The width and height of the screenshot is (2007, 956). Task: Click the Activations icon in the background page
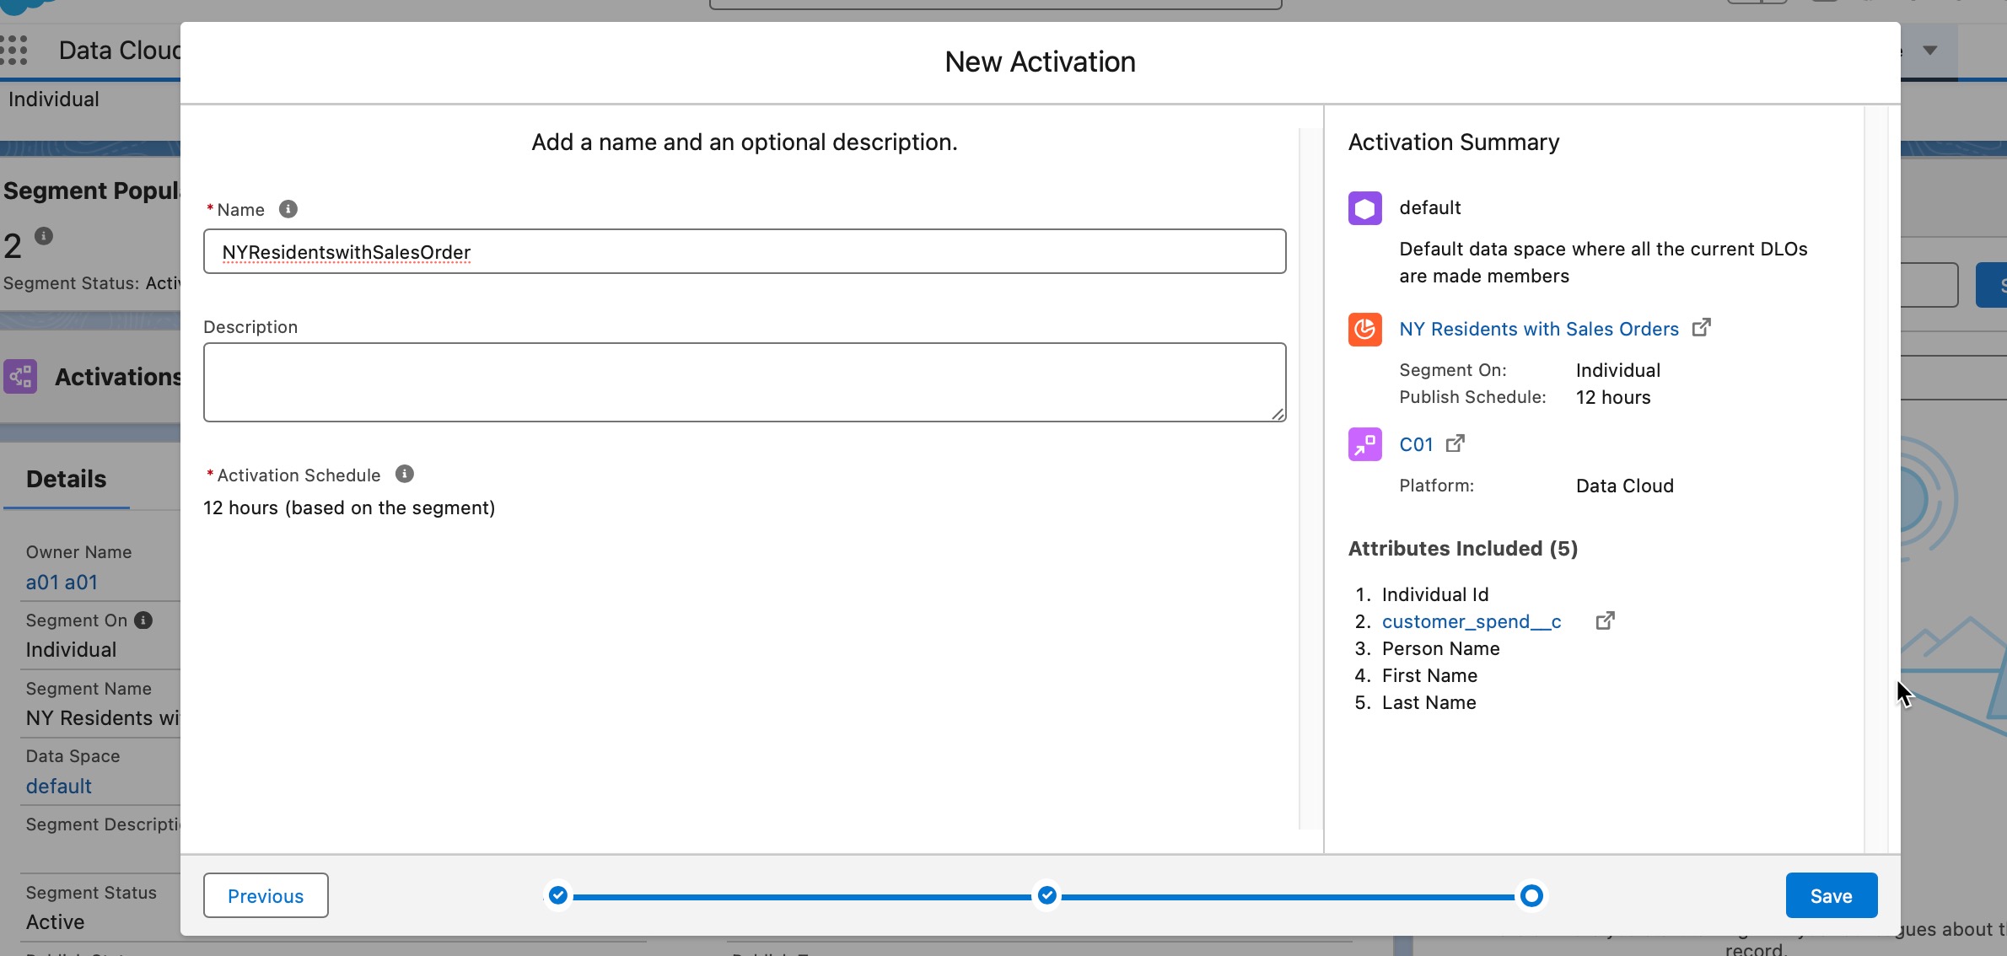coord(20,376)
